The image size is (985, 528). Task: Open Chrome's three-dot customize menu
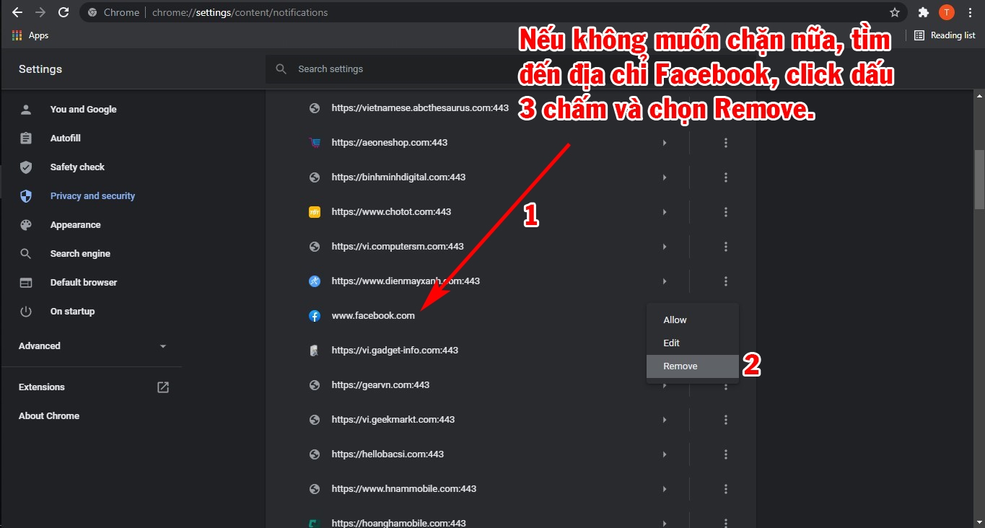(970, 12)
